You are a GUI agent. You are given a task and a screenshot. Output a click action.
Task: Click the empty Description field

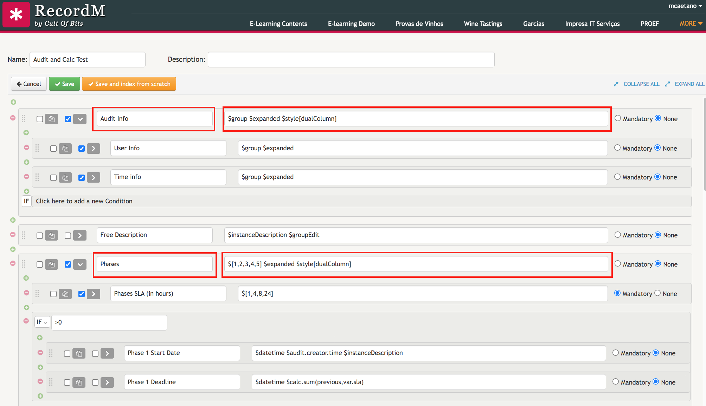[351, 60]
